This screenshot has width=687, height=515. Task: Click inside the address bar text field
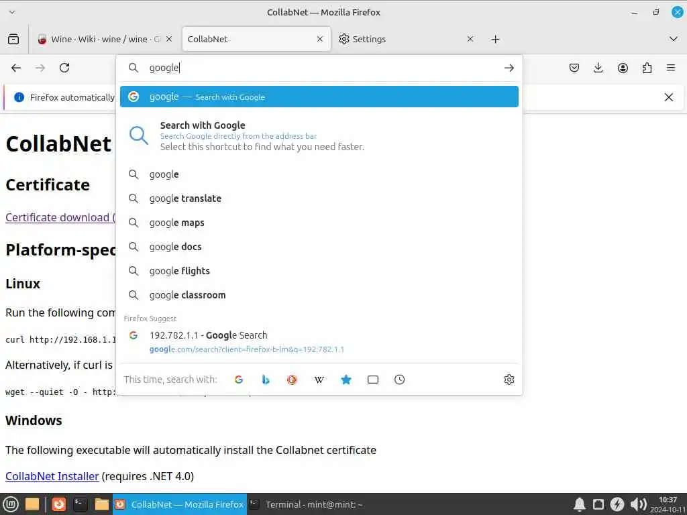coord(322,68)
